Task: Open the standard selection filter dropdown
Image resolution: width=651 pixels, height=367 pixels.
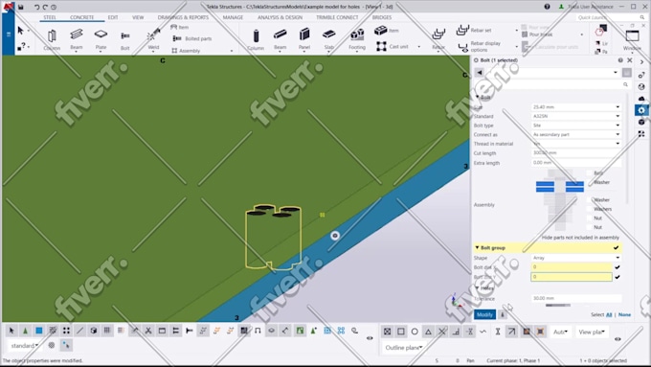Action: pos(25,345)
